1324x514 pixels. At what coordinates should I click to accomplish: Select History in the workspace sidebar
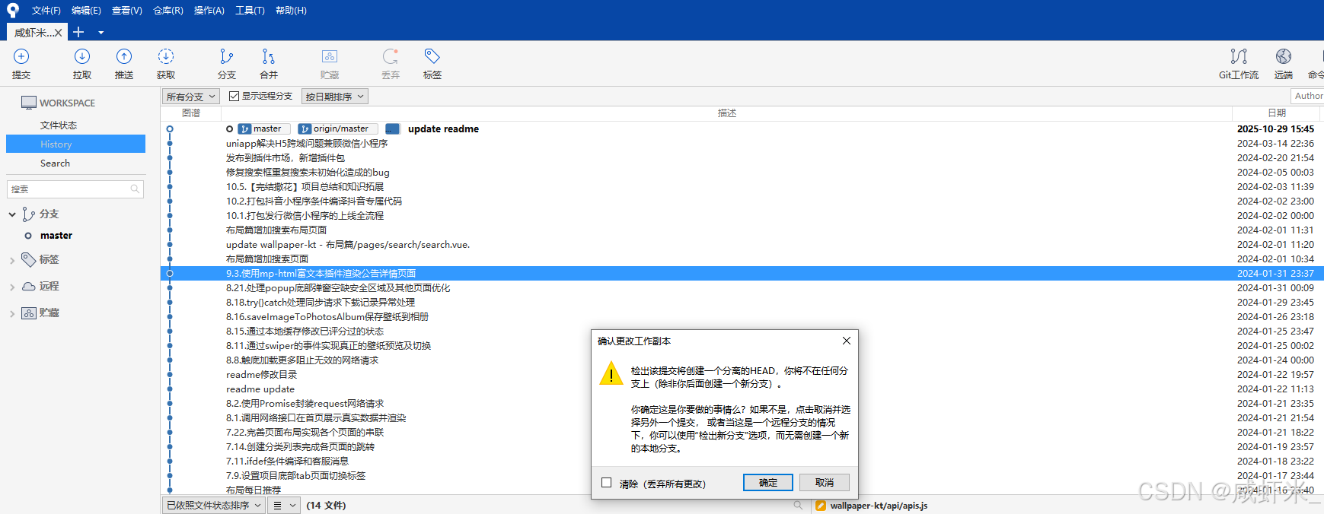[x=75, y=144]
